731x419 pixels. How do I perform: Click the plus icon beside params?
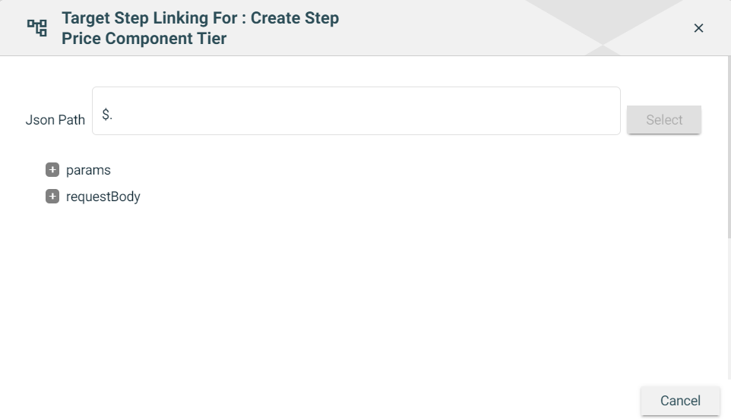tap(52, 170)
